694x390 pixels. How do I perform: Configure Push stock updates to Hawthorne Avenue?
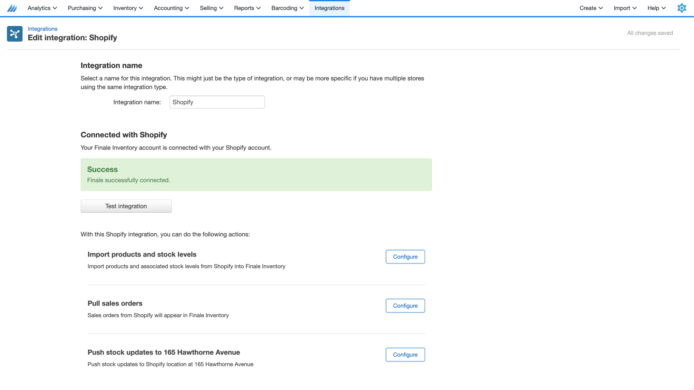click(406, 355)
